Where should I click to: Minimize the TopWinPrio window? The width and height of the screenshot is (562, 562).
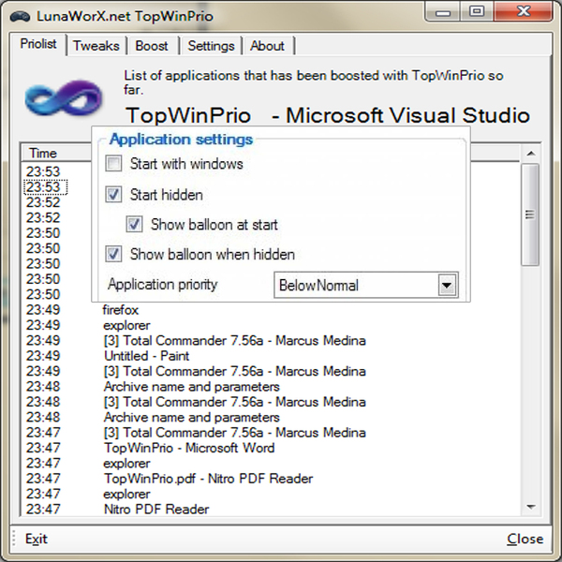coord(443,12)
